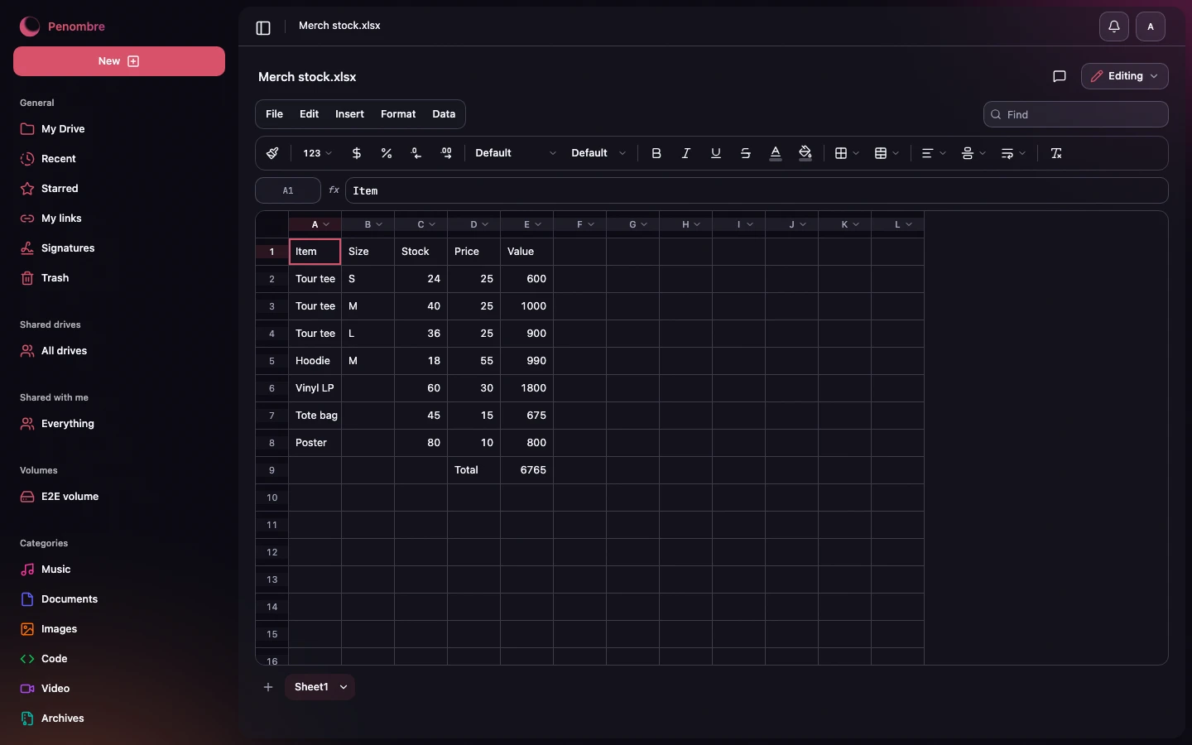Open notifications bell
This screenshot has width=1192, height=745.
point(1114,26)
